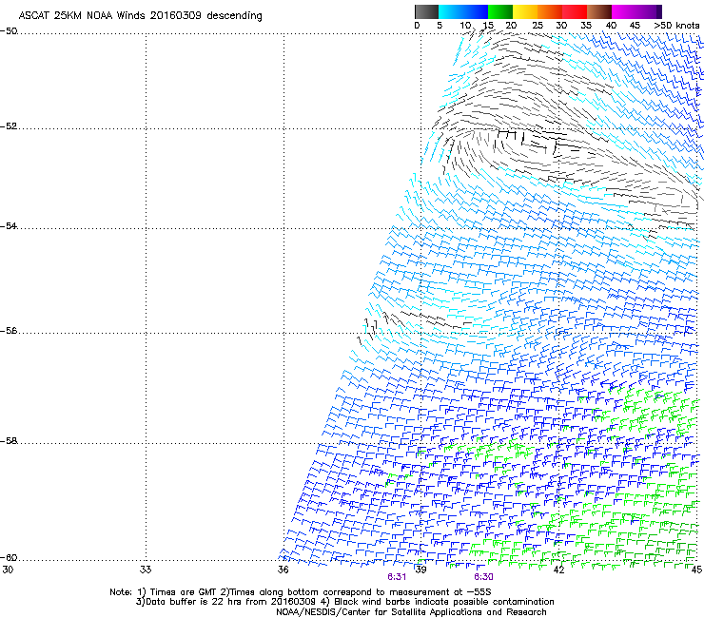Image resolution: width=704 pixels, height=618 pixels.
Task: Click the '42' longitude axis label
Action: pos(558,570)
